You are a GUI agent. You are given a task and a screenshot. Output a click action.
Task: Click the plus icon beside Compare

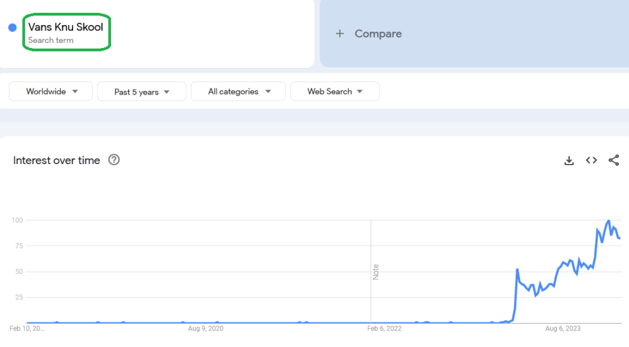pos(340,34)
